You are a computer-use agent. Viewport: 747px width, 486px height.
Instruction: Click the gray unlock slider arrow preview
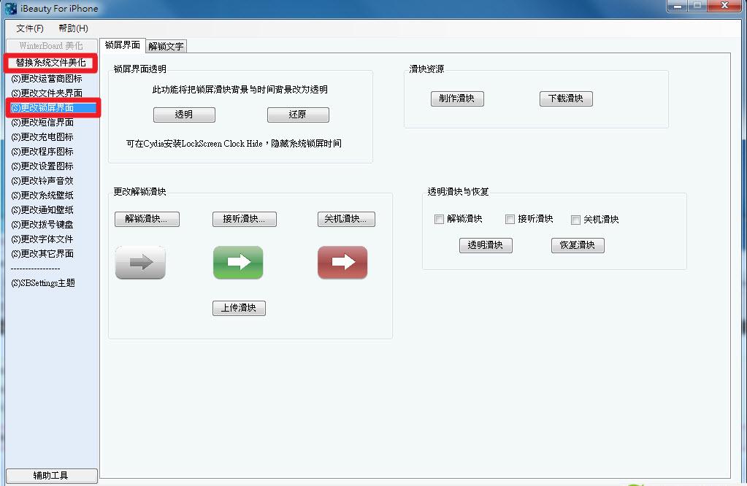tap(139, 263)
